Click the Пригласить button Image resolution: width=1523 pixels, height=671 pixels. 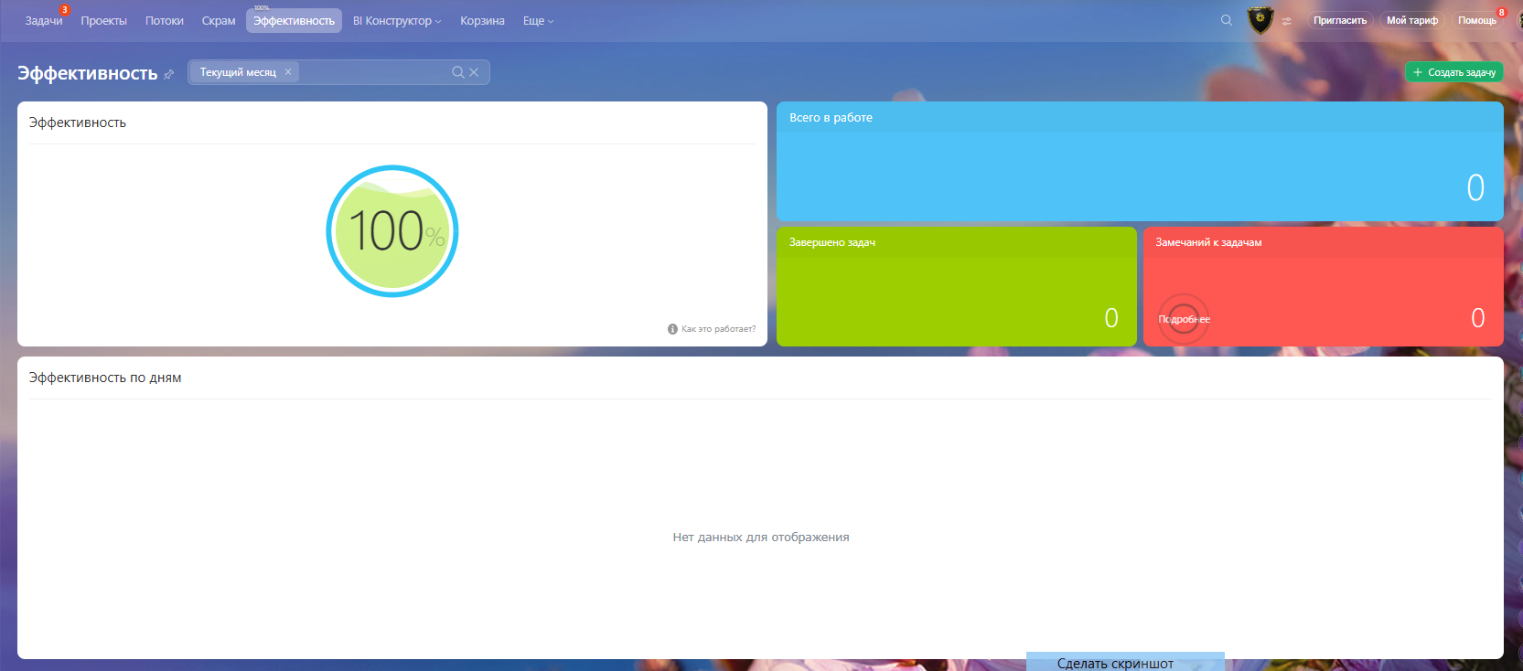1339,20
